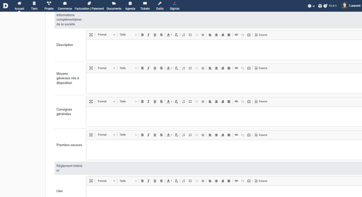Insert link in Consignes générales editor
The width and height of the screenshot is (362, 197).
click(x=236, y=101)
